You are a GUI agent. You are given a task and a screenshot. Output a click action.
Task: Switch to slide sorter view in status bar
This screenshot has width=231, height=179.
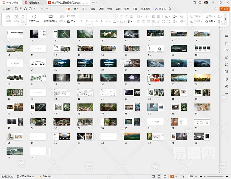(x=159, y=177)
